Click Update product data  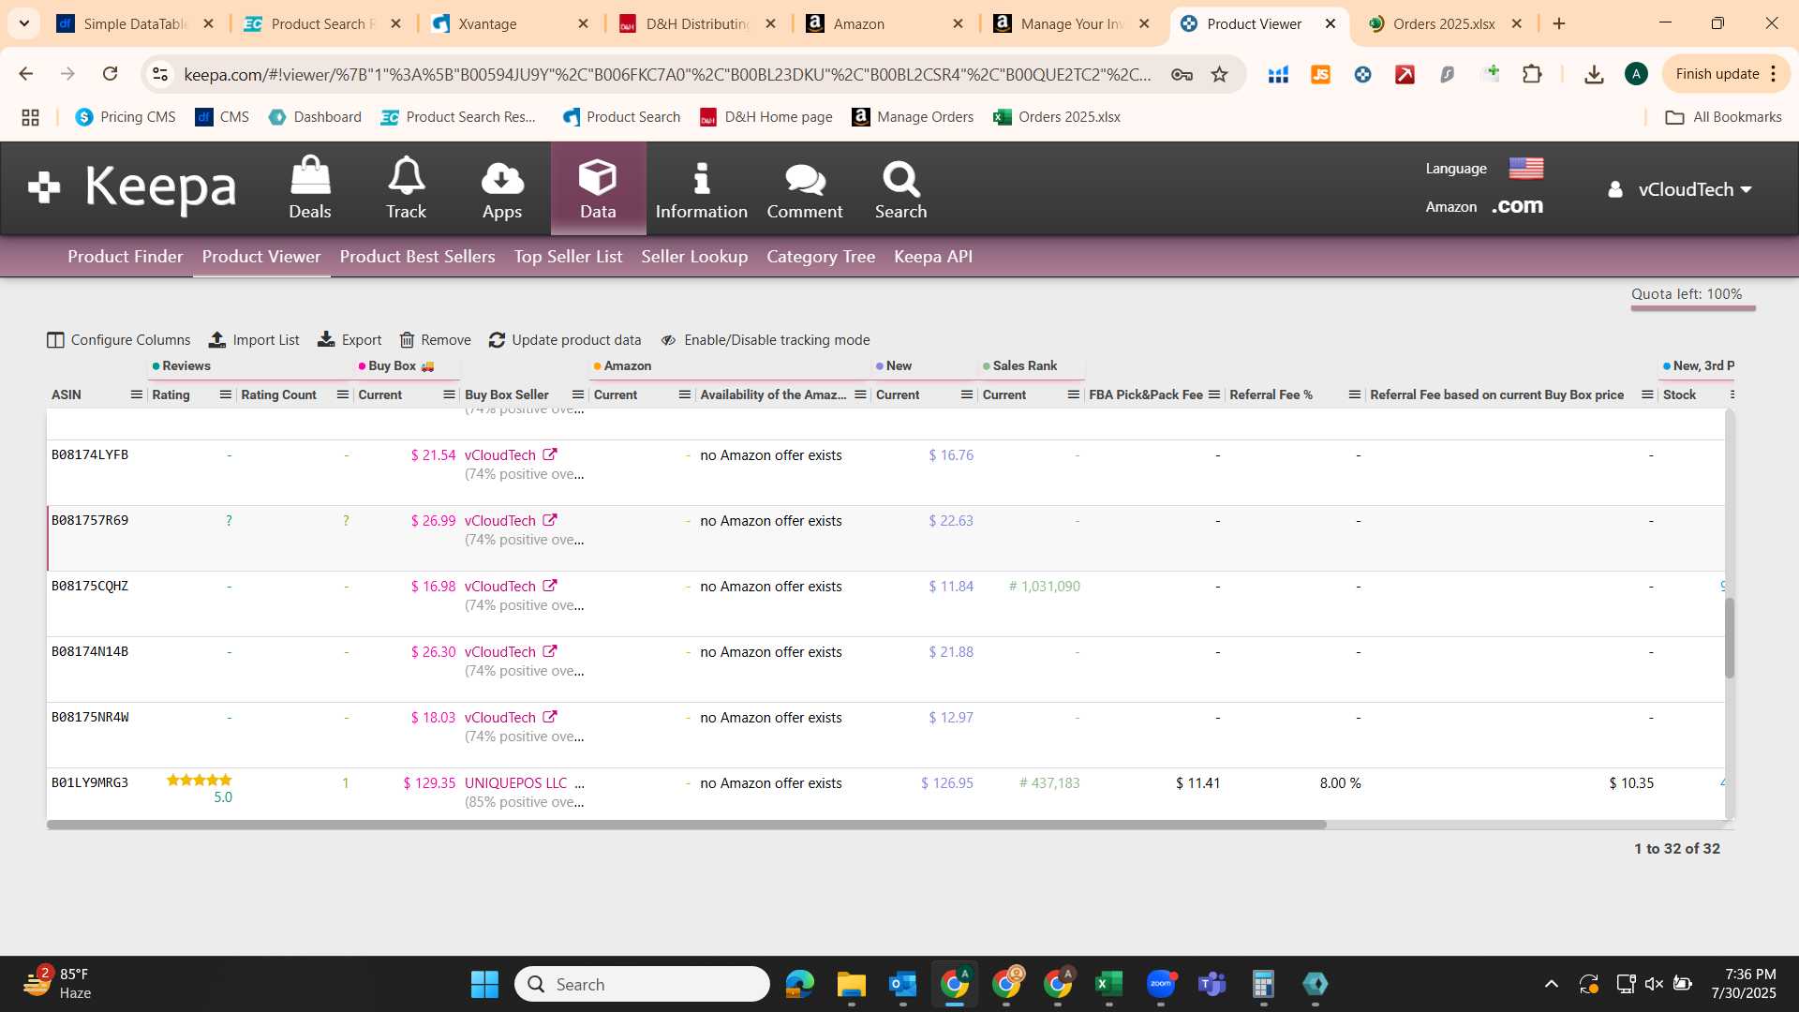[565, 340]
